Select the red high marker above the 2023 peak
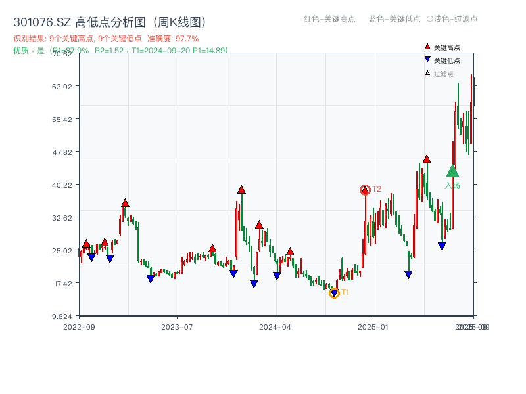This screenshot has width=526, height=394. (124, 202)
